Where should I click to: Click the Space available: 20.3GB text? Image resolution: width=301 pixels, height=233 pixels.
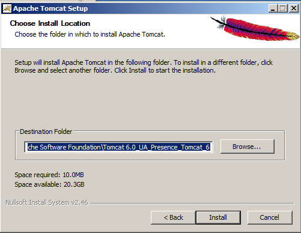[x=49, y=184]
